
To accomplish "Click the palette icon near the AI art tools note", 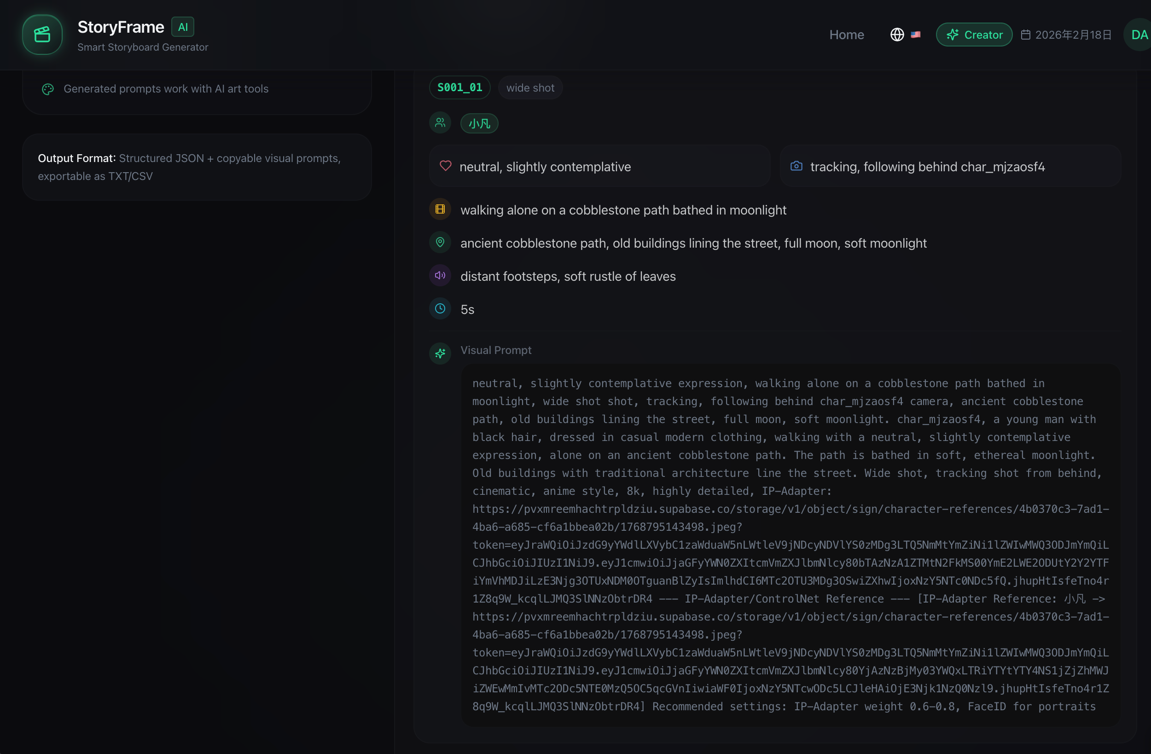I will 48,89.
